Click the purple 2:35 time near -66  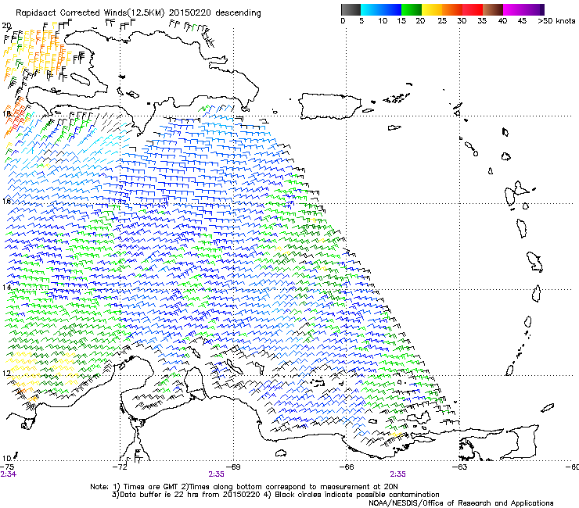click(397, 474)
